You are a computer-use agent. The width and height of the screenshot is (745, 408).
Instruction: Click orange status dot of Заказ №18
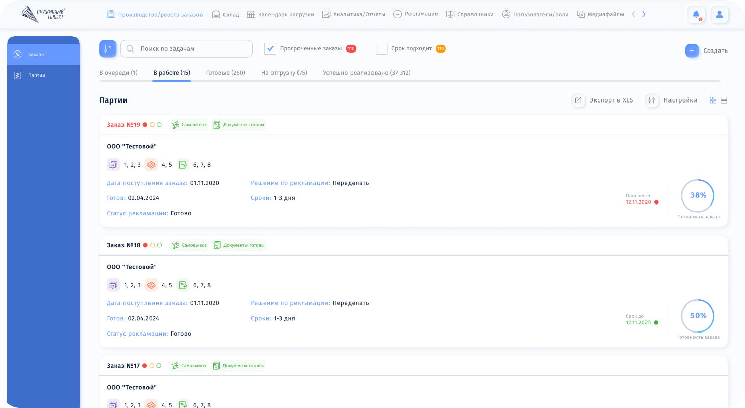(x=152, y=245)
